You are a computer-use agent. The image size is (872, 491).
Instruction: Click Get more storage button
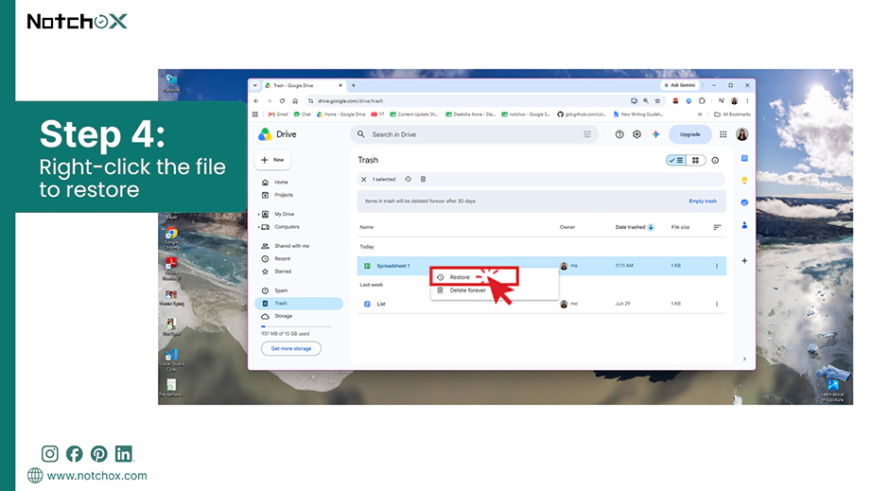pos(291,349)
